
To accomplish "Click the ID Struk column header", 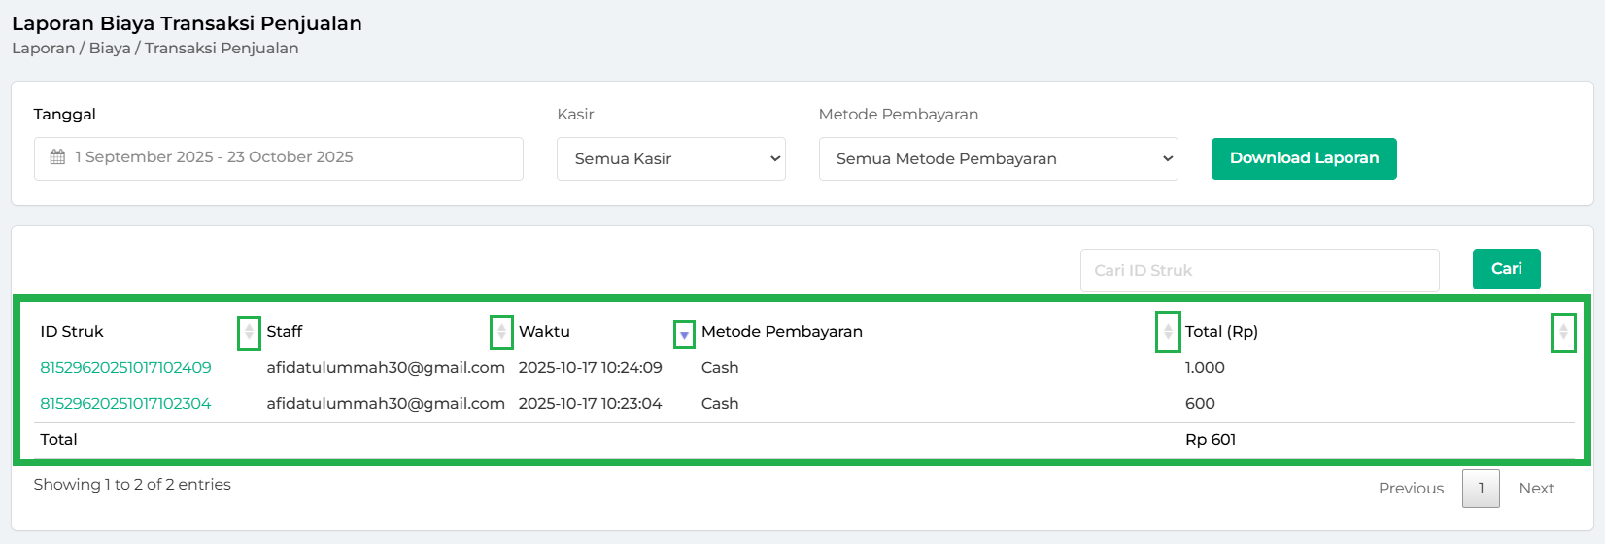I will click(x=72, y=332).
